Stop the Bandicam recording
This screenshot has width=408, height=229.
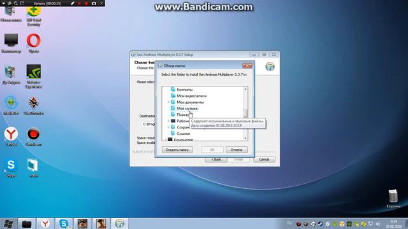pyautogui.click(x=86, y=3)
